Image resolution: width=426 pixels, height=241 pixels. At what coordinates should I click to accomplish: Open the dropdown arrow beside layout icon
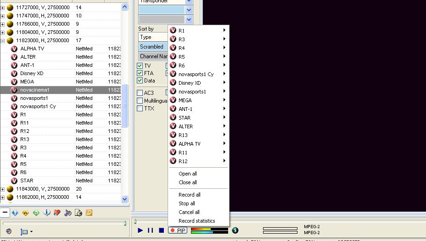point(31,231)
